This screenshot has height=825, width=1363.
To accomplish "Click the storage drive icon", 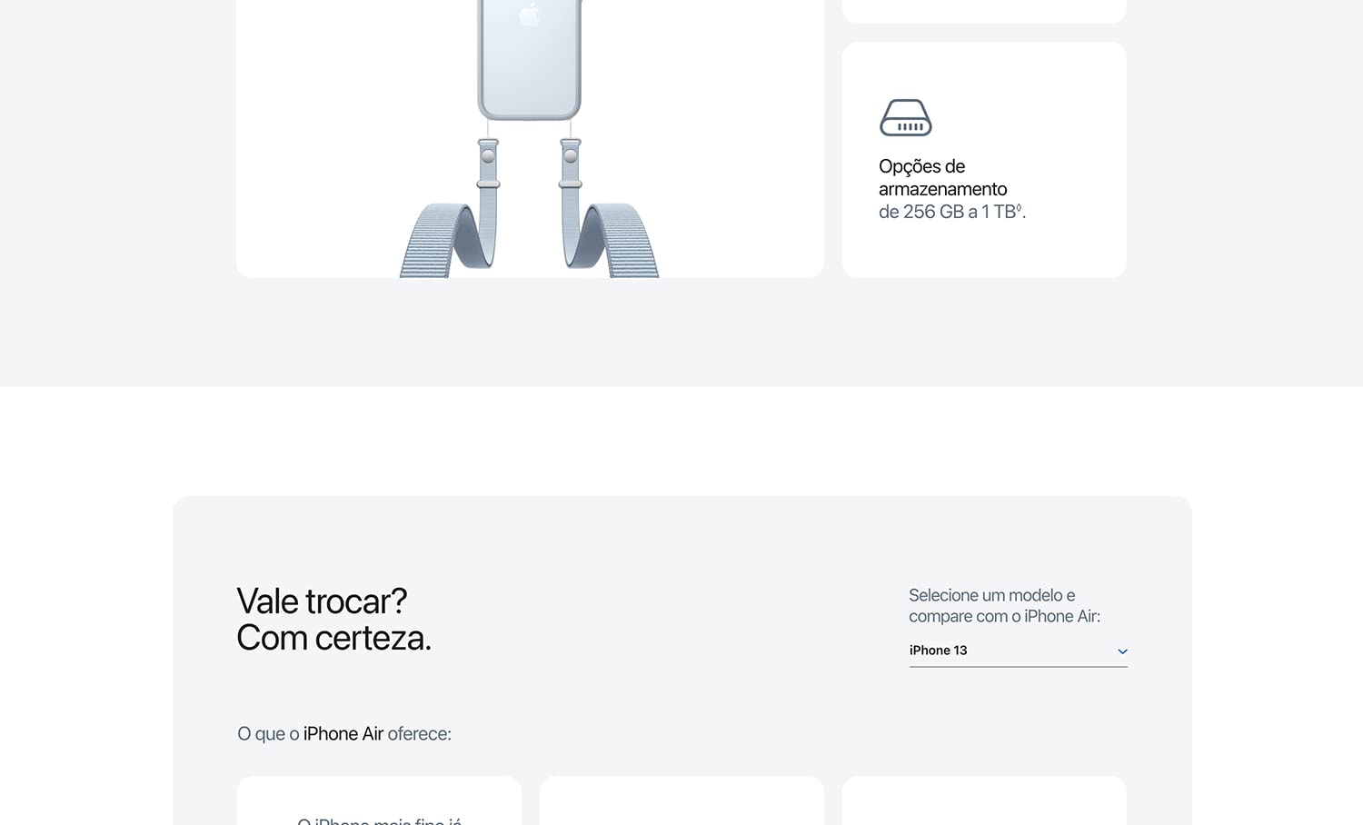I will click(905, 118).
